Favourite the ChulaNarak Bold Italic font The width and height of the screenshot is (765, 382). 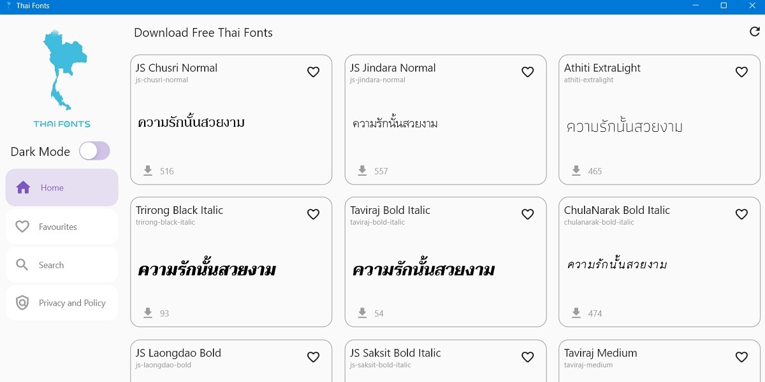(741, 214)
